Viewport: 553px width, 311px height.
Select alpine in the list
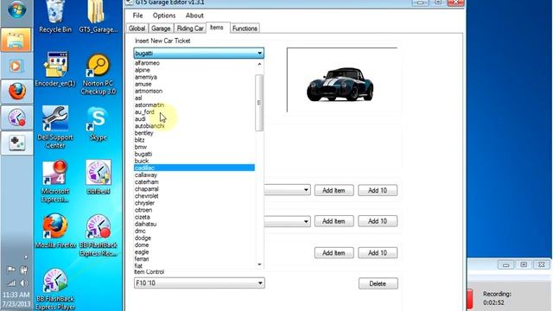click(x=142, y=70)
